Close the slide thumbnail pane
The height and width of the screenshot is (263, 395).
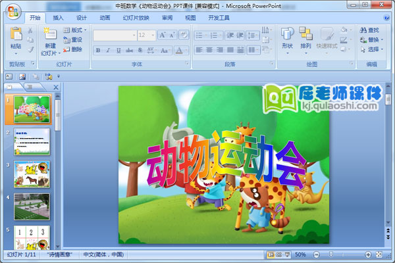pos(56,87)
